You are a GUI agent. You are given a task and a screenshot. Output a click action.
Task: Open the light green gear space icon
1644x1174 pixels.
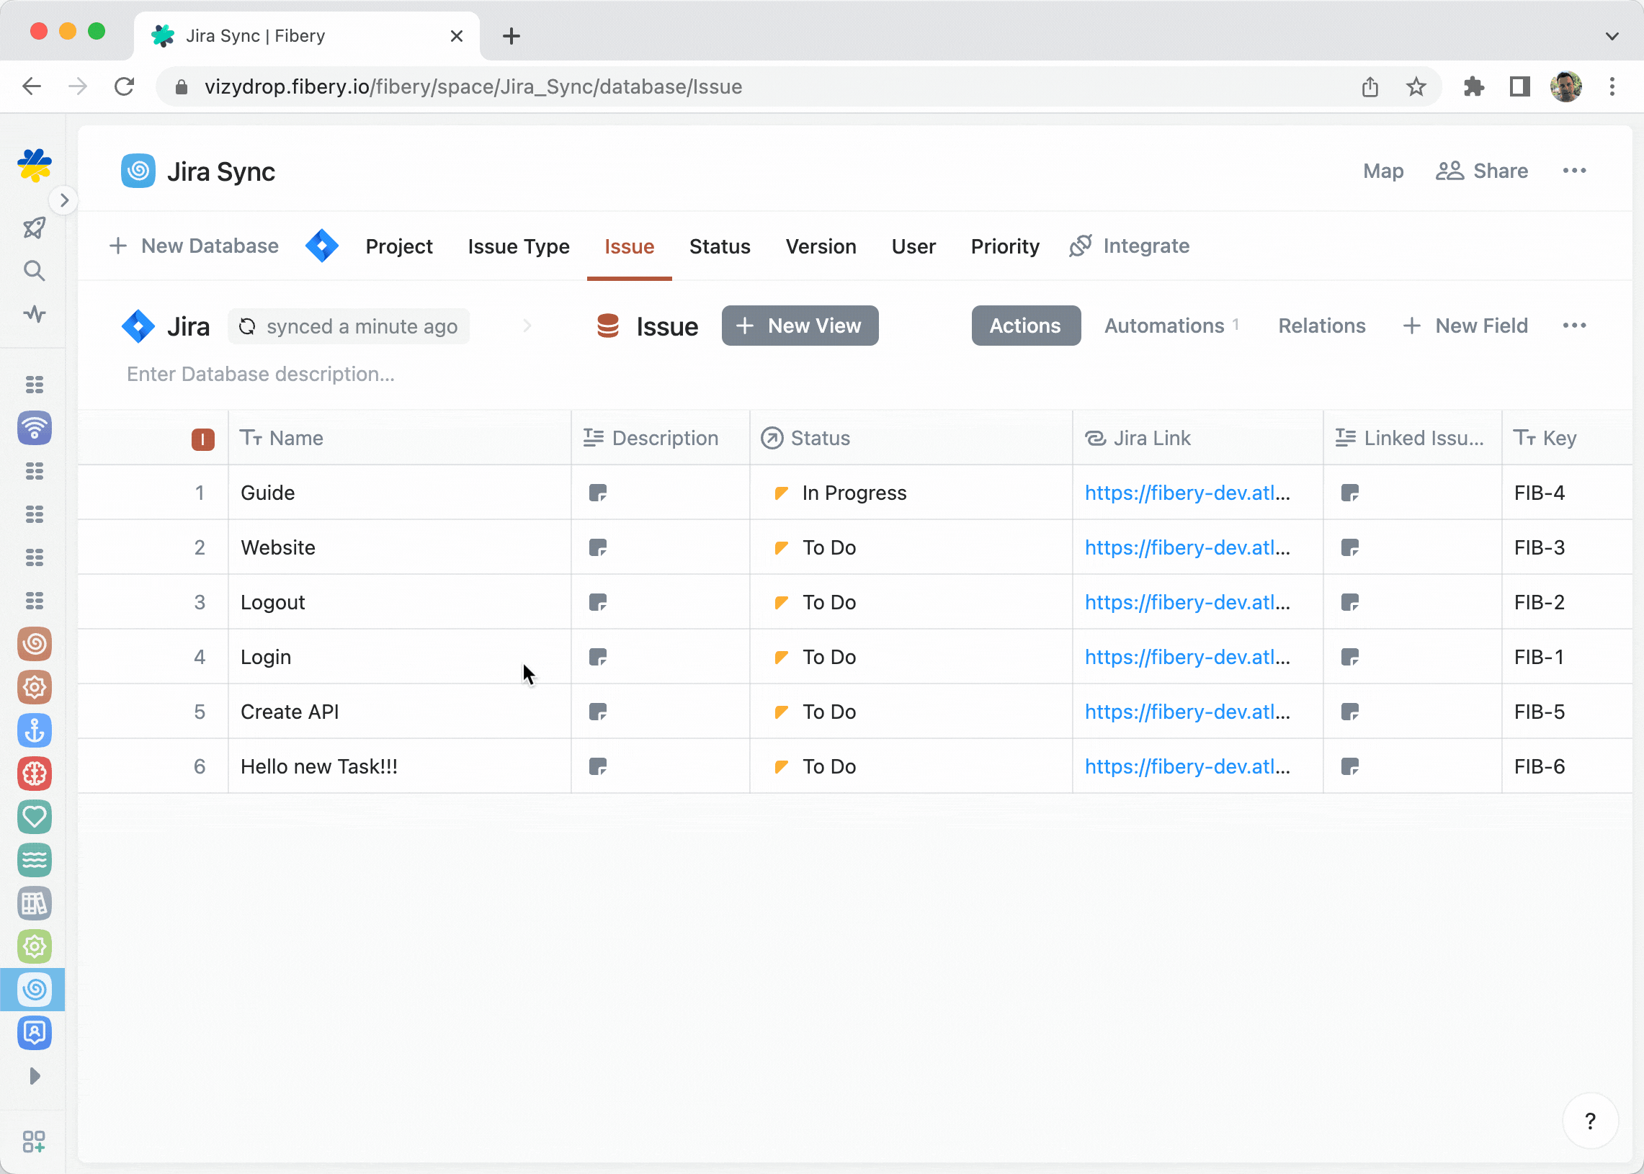pyautogui.click(x=35, y=946)
